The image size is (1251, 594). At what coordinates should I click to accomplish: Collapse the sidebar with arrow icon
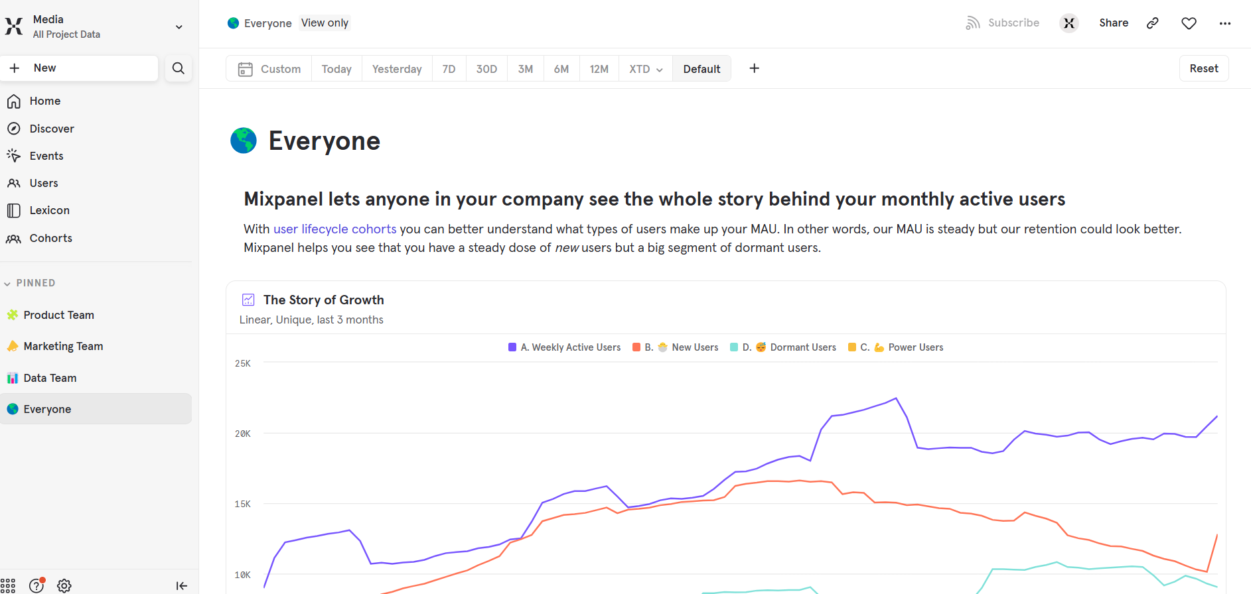(x=181, y=585)
